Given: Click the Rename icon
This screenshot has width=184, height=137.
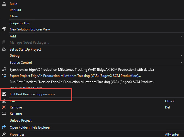Looking at the screenshot, I should click(x=4, y=114).
